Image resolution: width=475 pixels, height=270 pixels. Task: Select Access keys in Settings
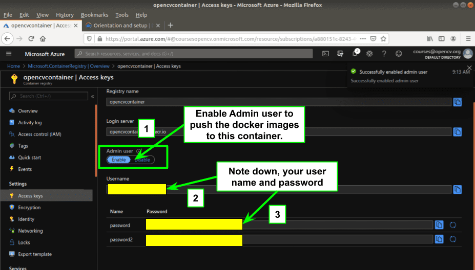46,196
